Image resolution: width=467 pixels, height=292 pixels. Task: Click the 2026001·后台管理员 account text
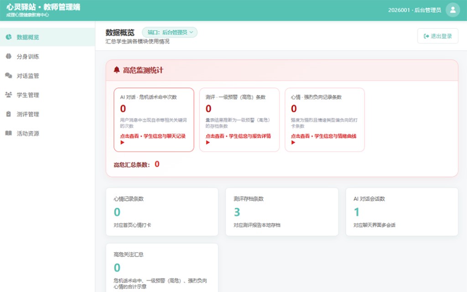click(x=415, y=10)
